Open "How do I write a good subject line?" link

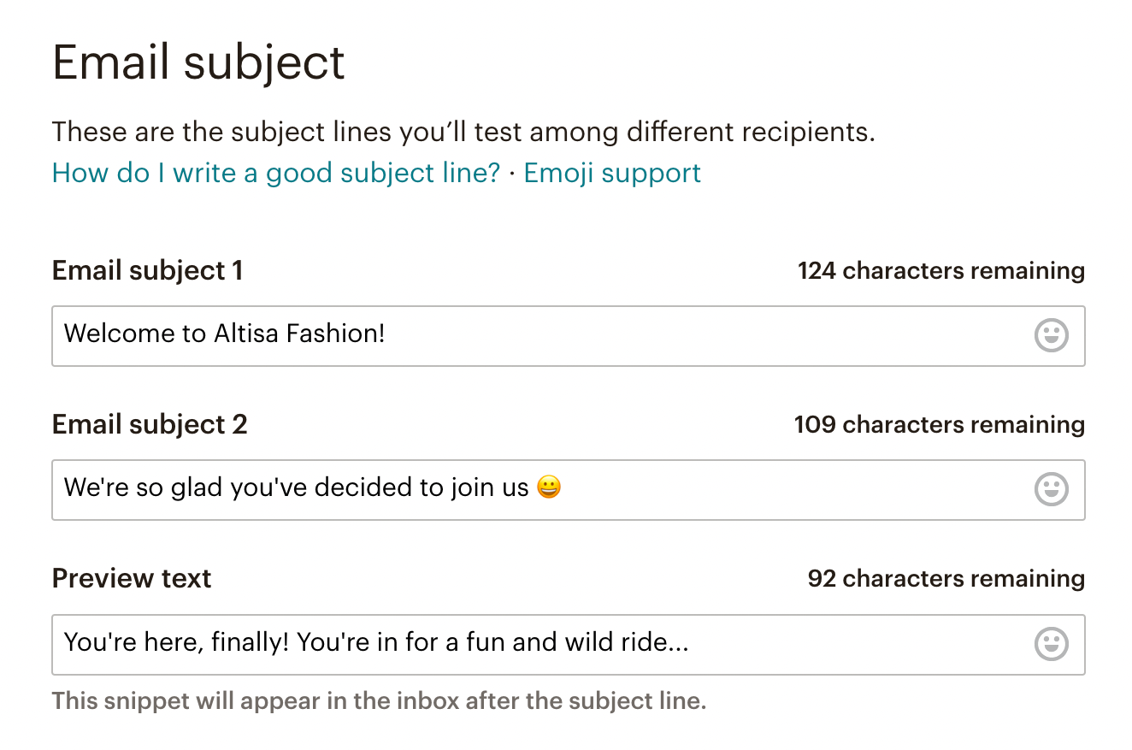click(275, 173)
